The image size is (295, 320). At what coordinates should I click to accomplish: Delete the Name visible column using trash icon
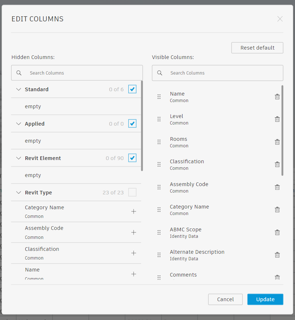pos(277,96)
